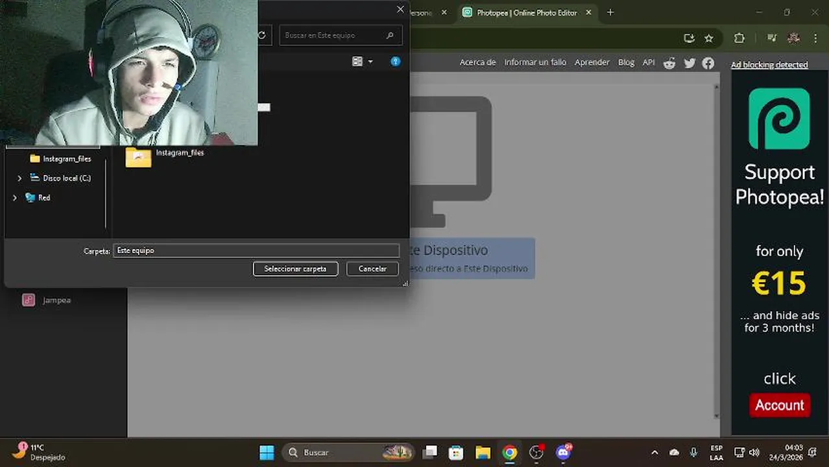Click the pink Jampea icon in Photopea sidebar
The width and height of the screenshot is (829, 467).
tap(29, 300)
